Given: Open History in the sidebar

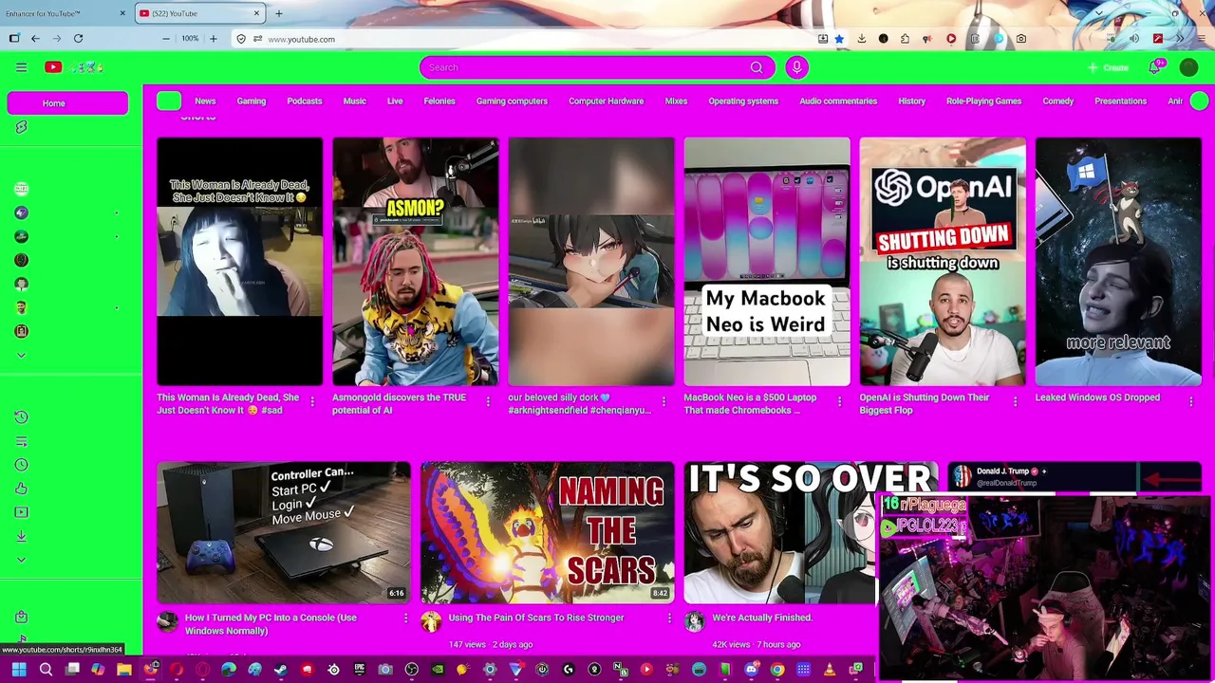Looking at the screenshot, I should pos(21,417).
